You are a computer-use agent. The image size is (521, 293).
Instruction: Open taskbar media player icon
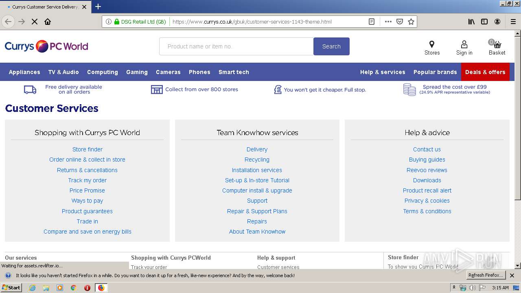click(x=60, y=288)
